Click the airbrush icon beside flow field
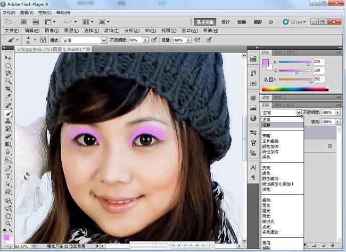Image resolution: width=346 pixels, height=252 pixels. coord(197,40)
